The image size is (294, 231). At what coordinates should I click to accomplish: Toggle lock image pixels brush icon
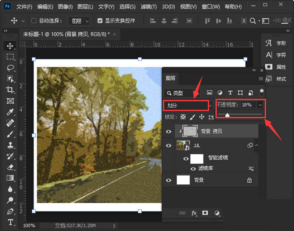[x=192, y=117]
